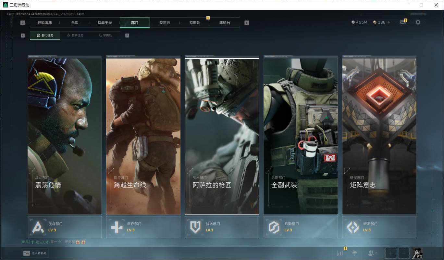Click the second empty squad slot plus

(x=404, y=253)
